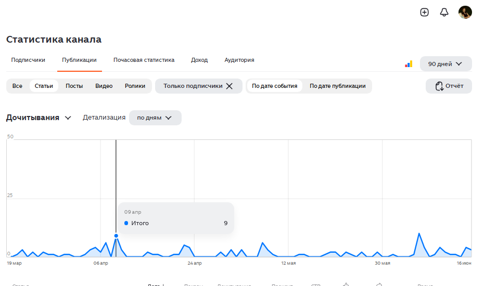Click the plus icon to create a publication

pyautogui.click(x=425, y=12)
